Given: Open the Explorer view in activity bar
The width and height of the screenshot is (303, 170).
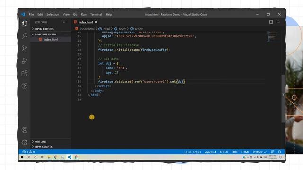Looking at the screenshot, I should [24, 24].
